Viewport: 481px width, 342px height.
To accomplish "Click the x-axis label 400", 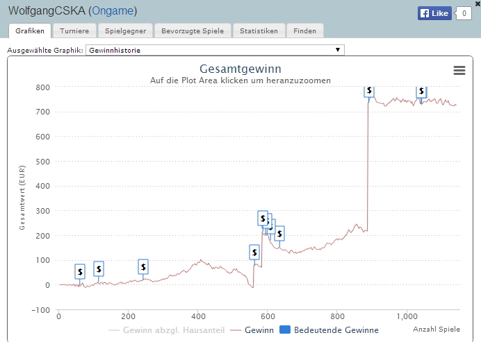I will point(198,316).
